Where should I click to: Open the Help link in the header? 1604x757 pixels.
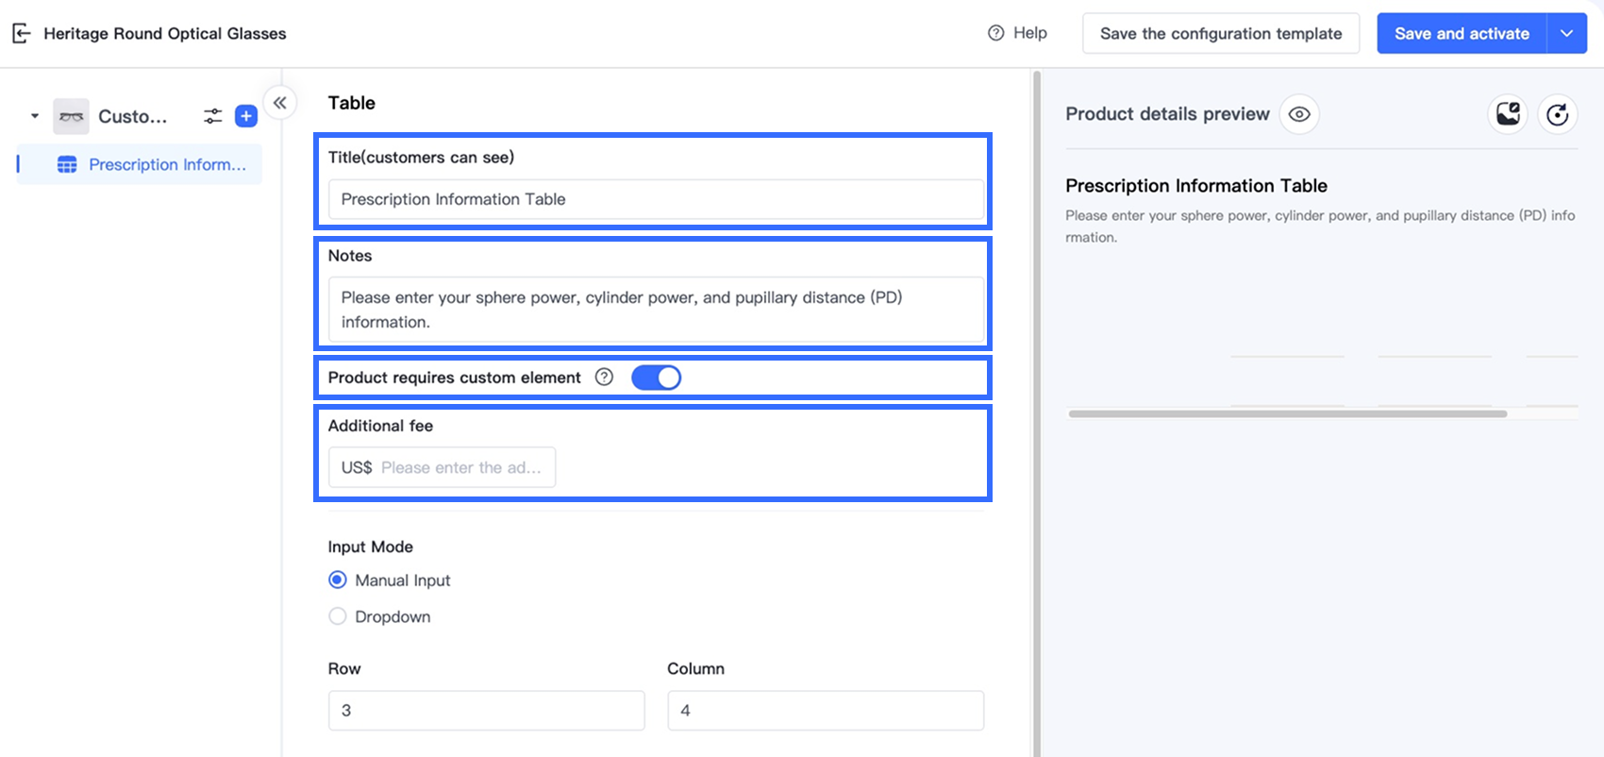click(1017, 33)
